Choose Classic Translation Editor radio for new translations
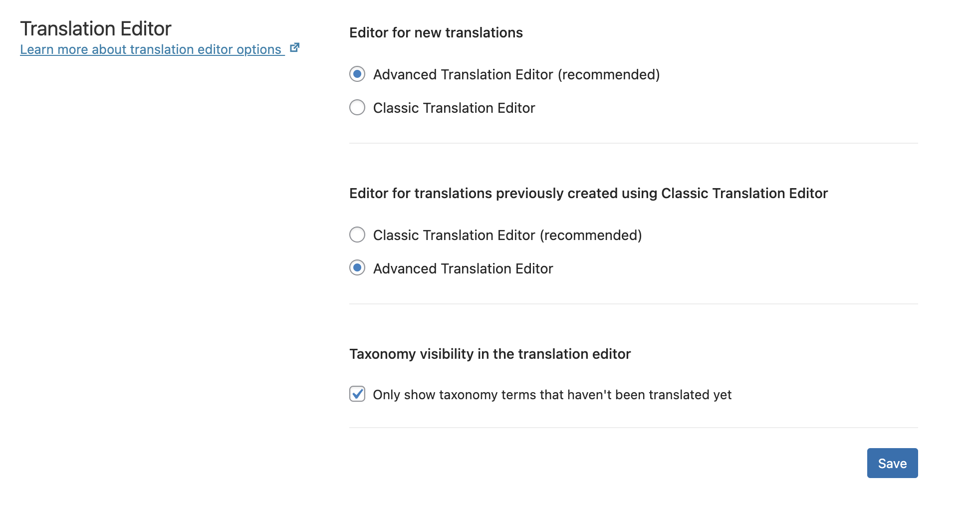966x505 pixels. coord(357,108)
